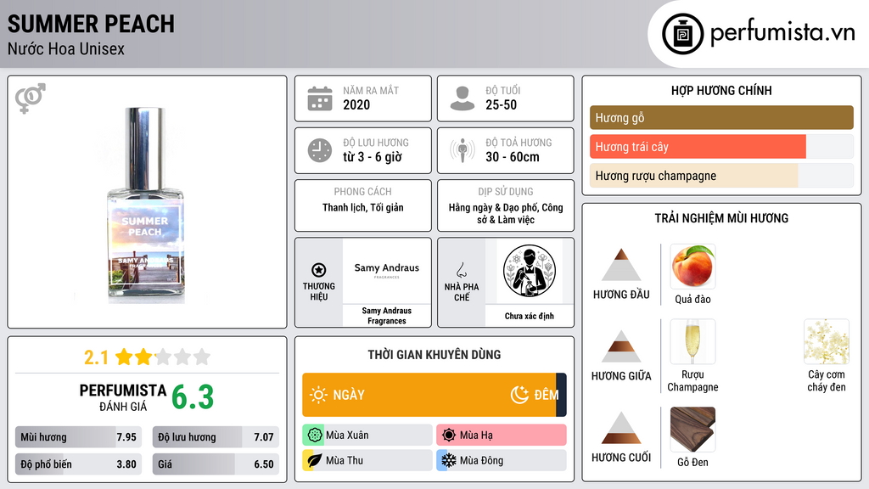Click the person silhouette icon for Độ tuổi
The image size is (869, 489).
coord(463,98)
